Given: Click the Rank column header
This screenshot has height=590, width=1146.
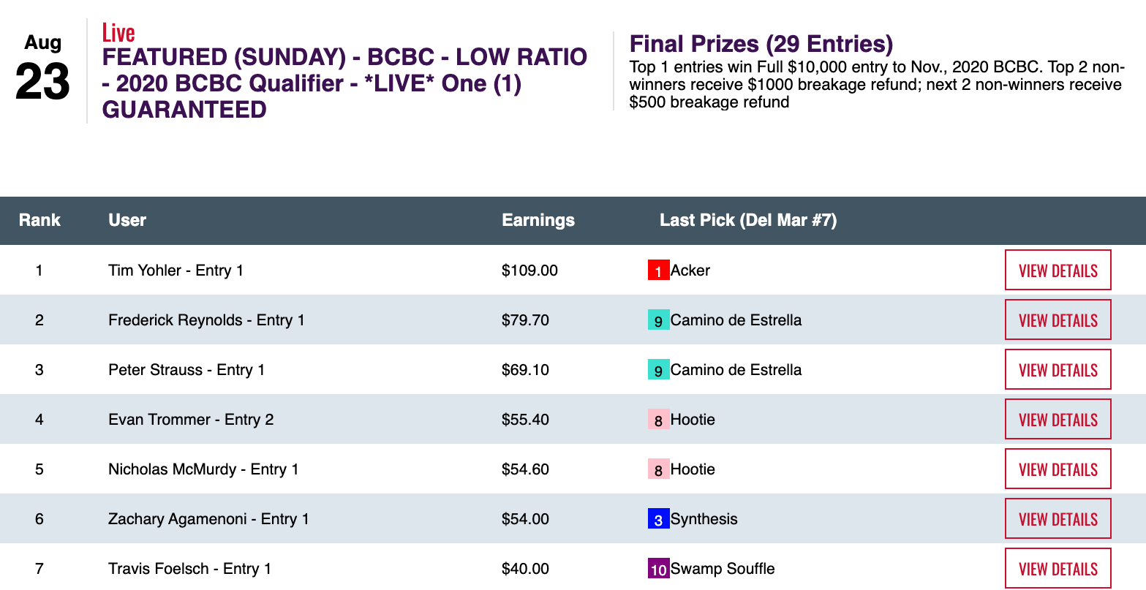Looking at the screenshot, I should [39, 220].
